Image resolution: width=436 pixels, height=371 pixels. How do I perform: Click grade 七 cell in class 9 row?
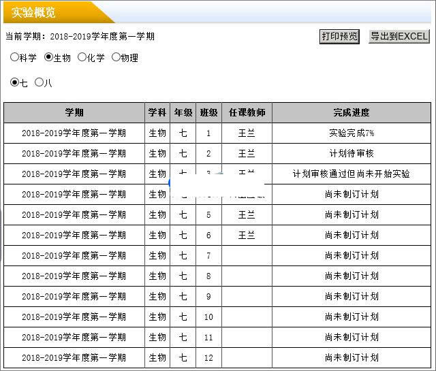pyautogui.click(x=183, y=297)
